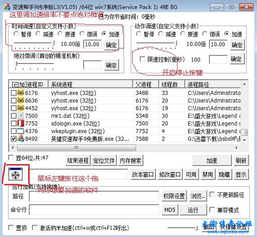Screen dimensions: 257x237
Task: Sort the list by the 系统进程 column header
Action: coord(90,84)
